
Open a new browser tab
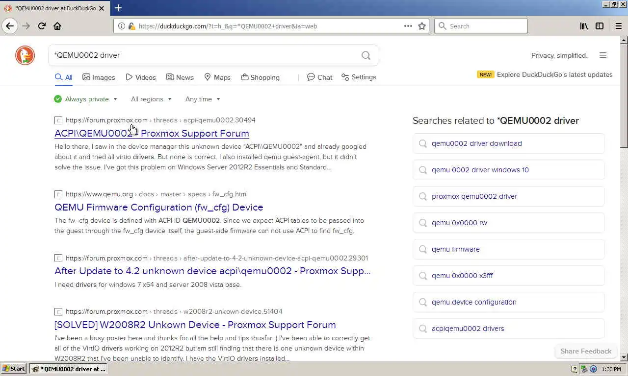[118, 8]
